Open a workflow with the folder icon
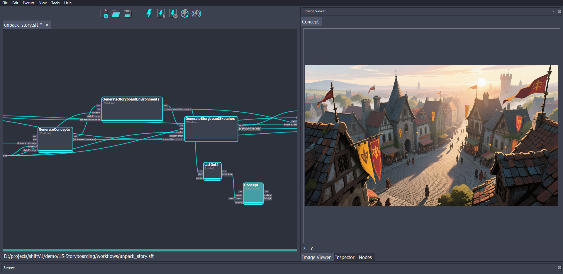Viewport: 563px width, 274px height. click(x=116, y=14)
